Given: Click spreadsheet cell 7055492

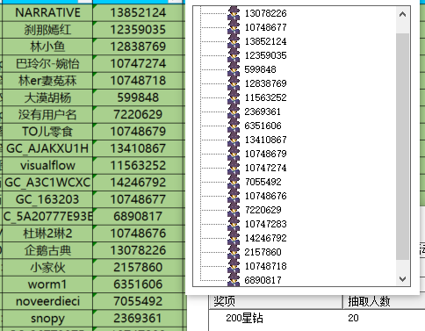Looking at the screenshot, I should (138, 301).
